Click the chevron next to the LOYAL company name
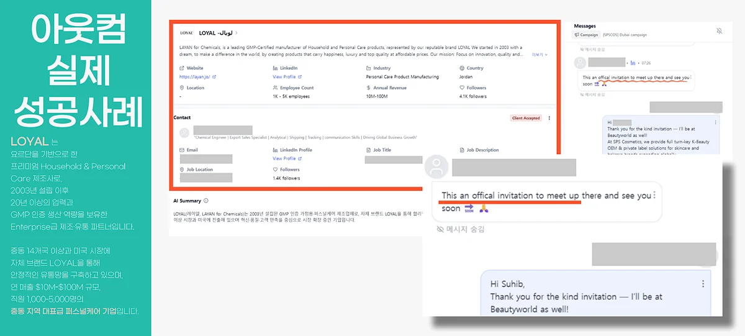The height and width of the screenshot is (336, 745). [x=236, y=33]
